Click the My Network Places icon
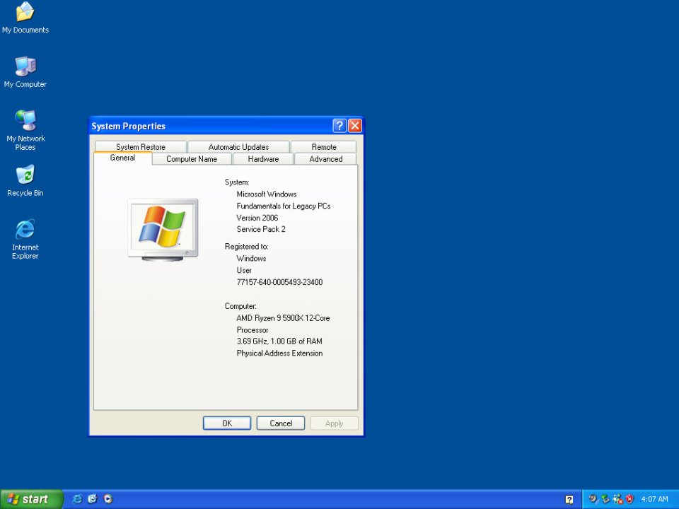Screen dimensions: 679x509 point(25,122)
